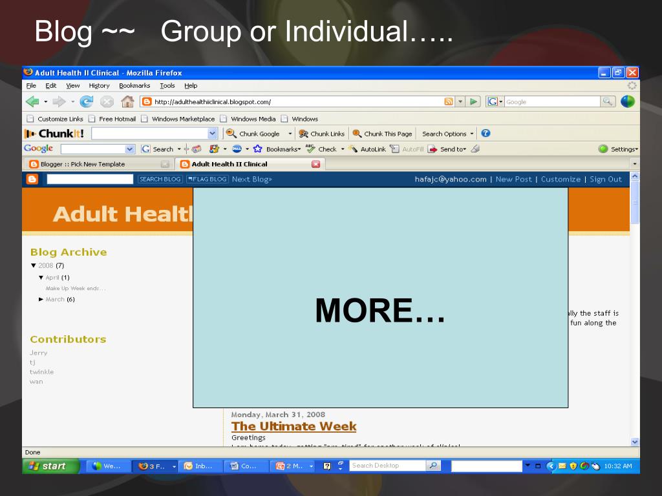Click Chunk Links button
Screen dimensions: 662x496
click(x=322, y=134)
